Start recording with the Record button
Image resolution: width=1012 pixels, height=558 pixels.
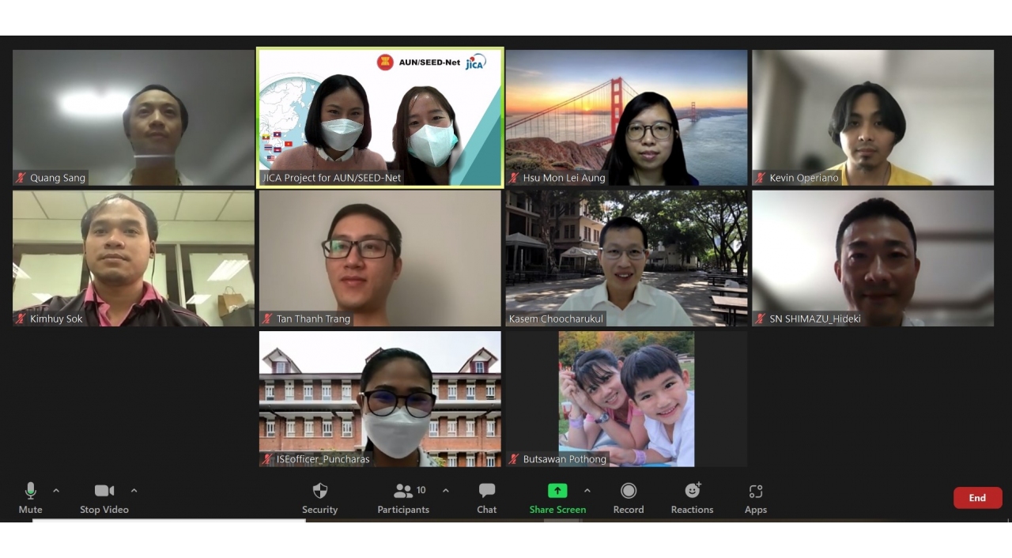tap(629, 499)
